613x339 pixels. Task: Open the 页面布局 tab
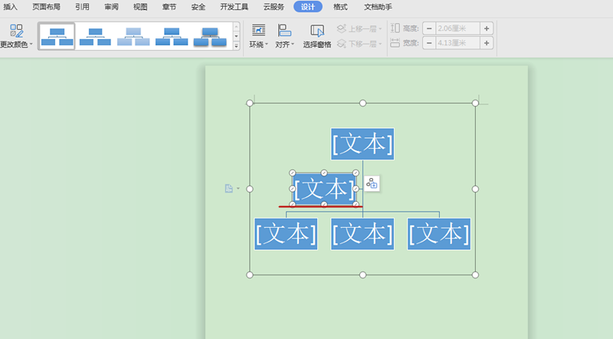[46, 7]
